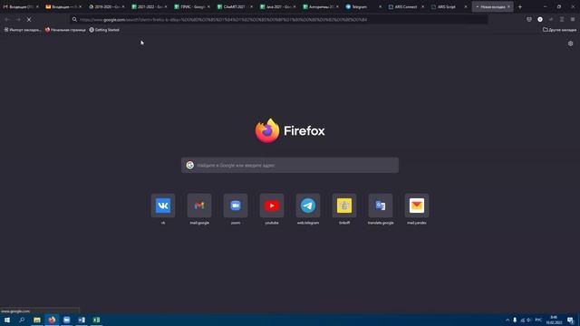Open File Explorer from the taskbar
The image size is (580, 326).
click(37, 320)
